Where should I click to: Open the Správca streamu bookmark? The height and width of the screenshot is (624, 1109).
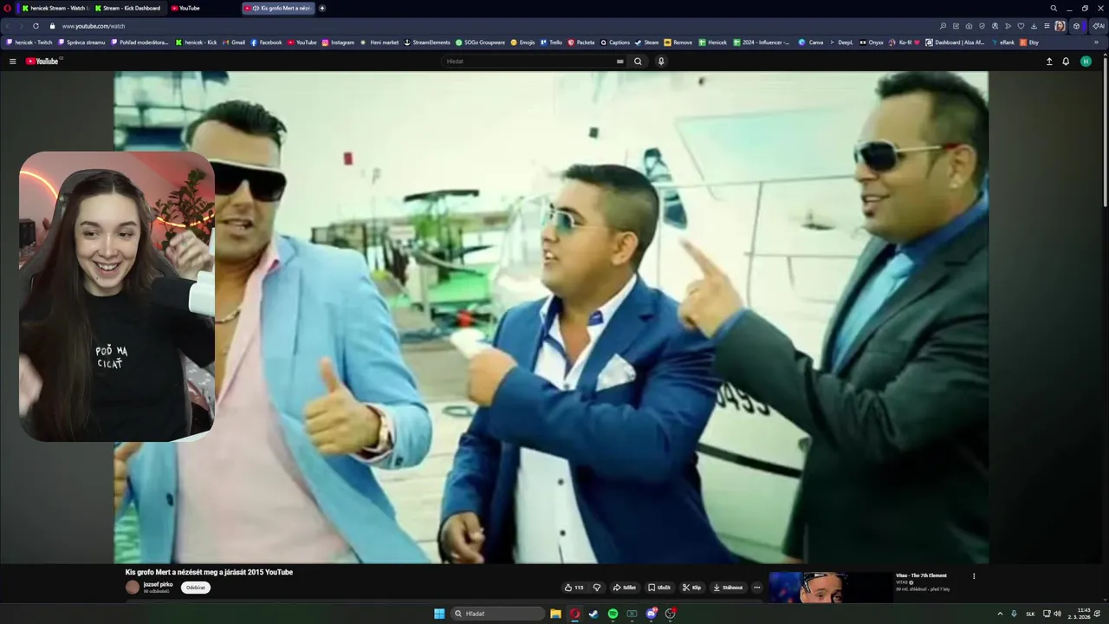tap(81, 42)
